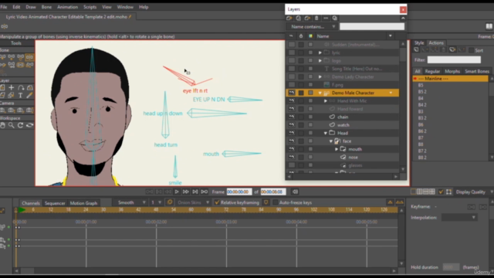The height and width of the screenshot is (278, 494).
Task: Select the Orbit Workspace tool
Action: 29,125
